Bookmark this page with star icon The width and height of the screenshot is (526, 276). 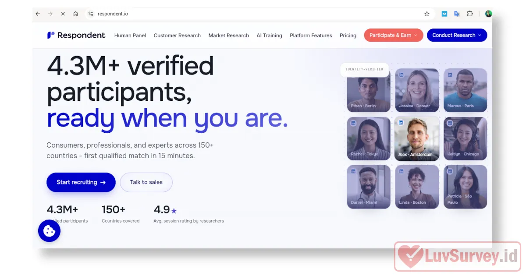[x=427, y=14]
